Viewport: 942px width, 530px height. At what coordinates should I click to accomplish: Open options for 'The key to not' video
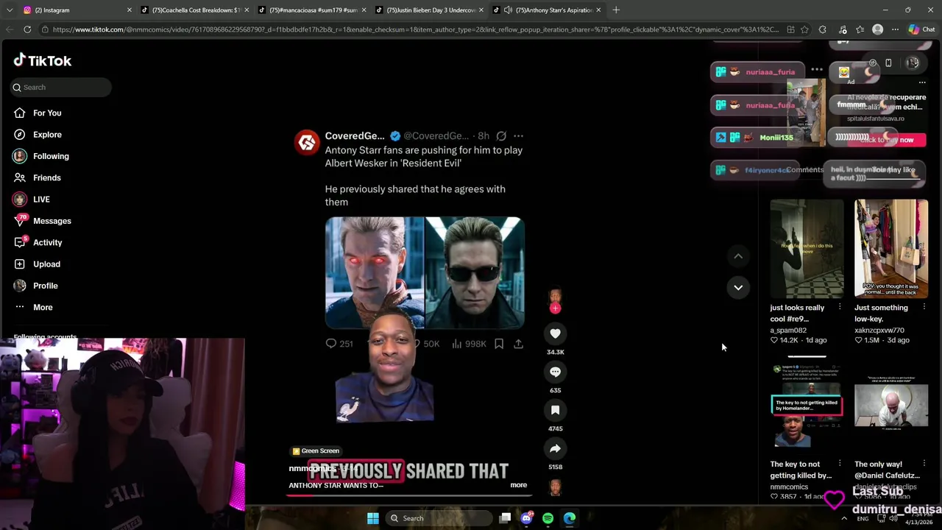[x=840, y=464]
